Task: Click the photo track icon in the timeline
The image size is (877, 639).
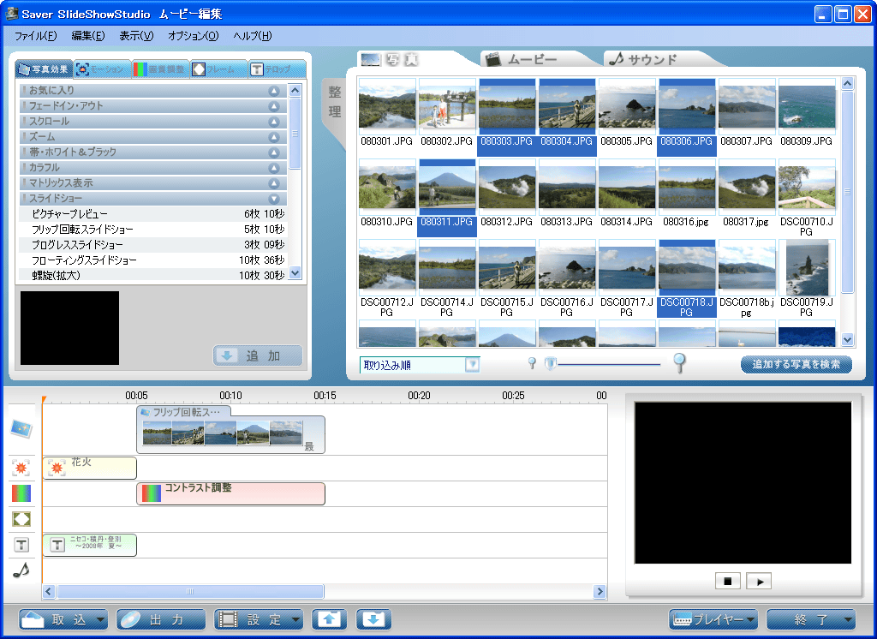Action: (21, 429)
